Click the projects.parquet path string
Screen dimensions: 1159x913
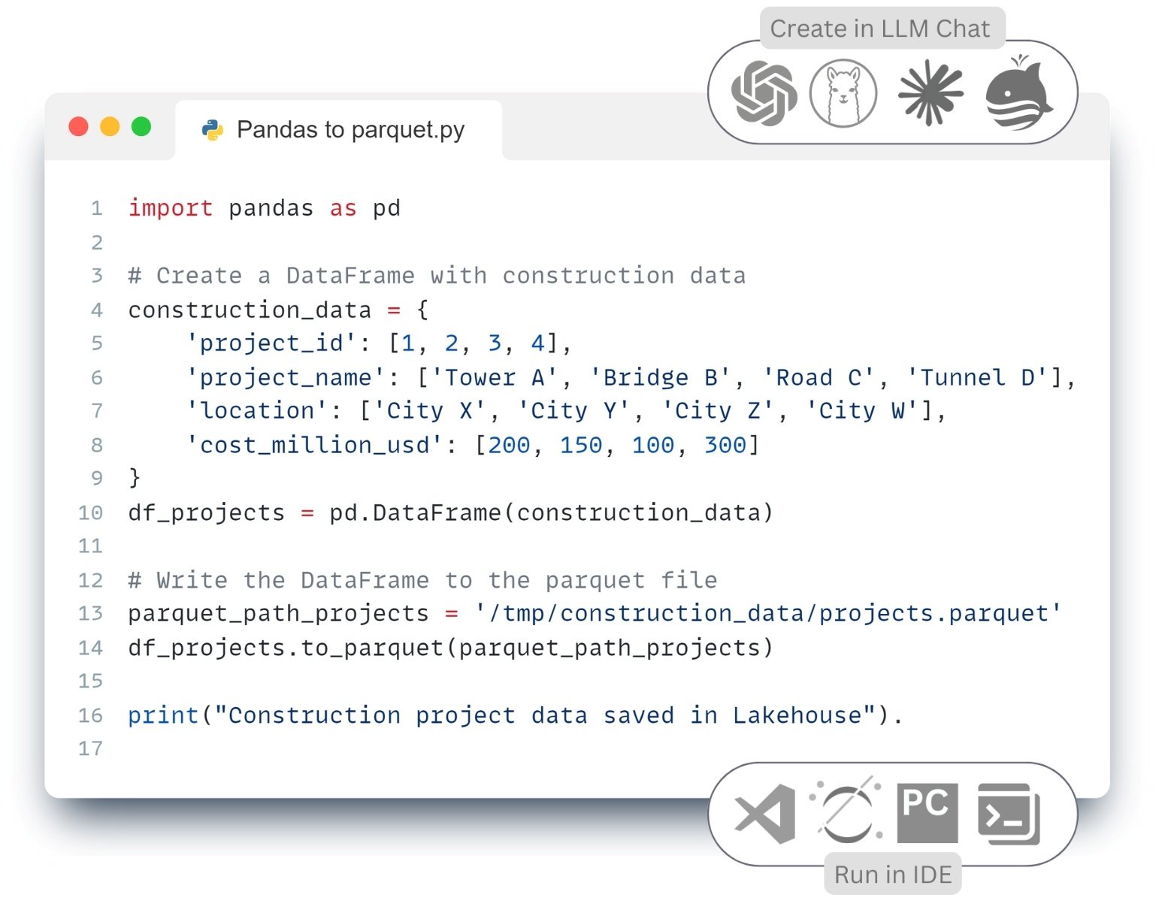point(767,613)
